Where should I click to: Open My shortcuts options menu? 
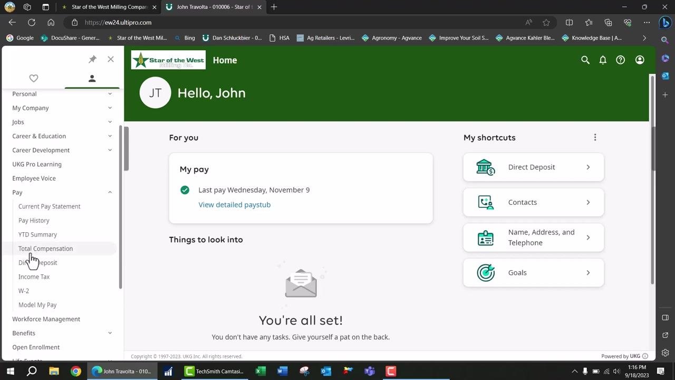(595, 137)
